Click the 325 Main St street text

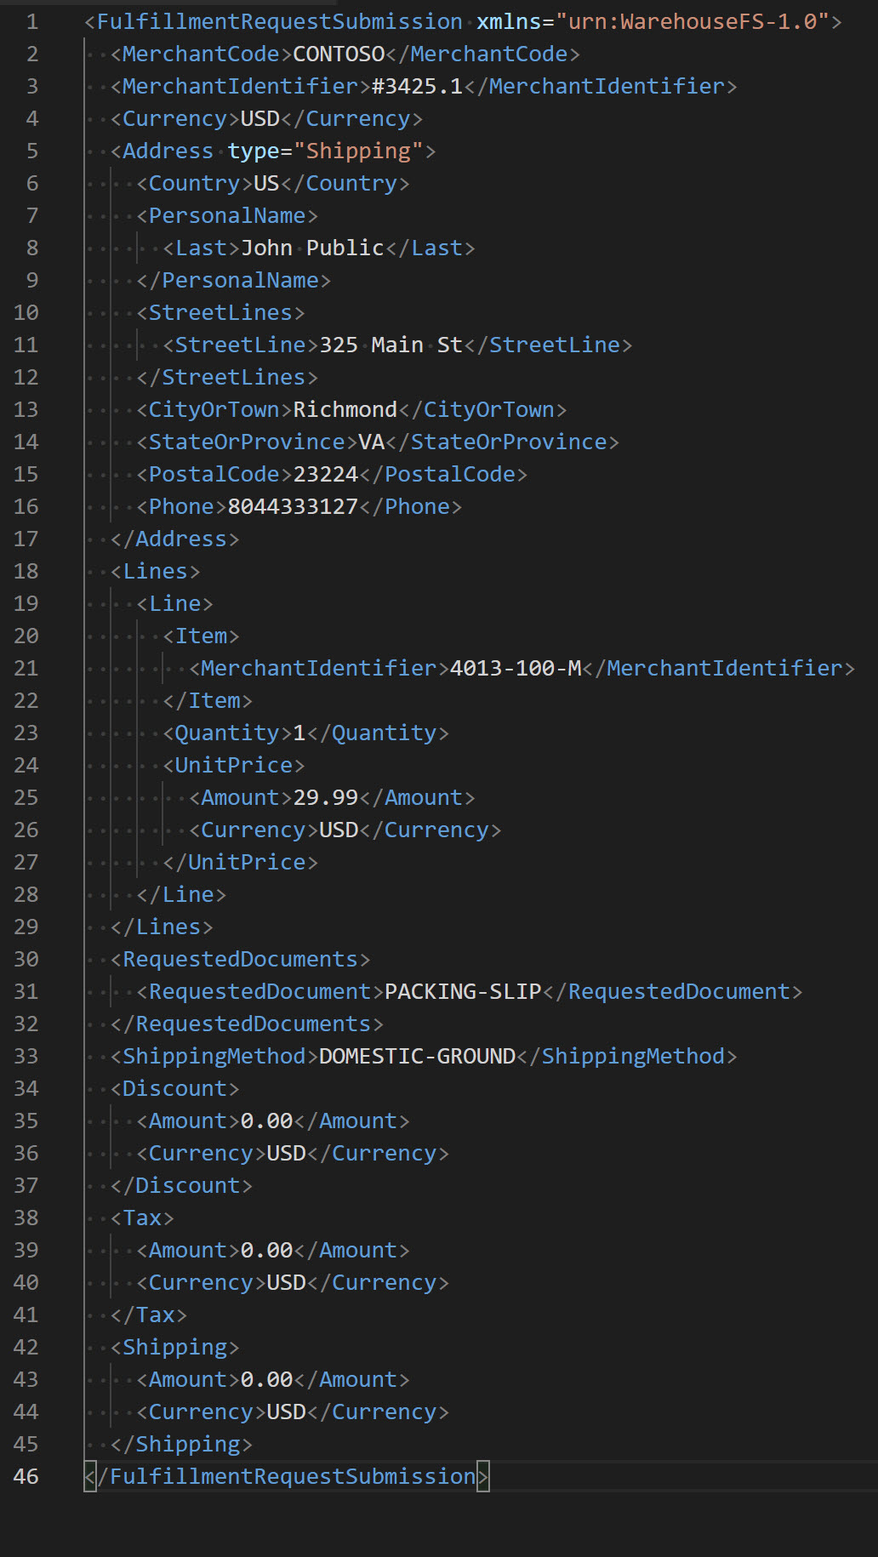pyautogui.click(x=391, y=345)
